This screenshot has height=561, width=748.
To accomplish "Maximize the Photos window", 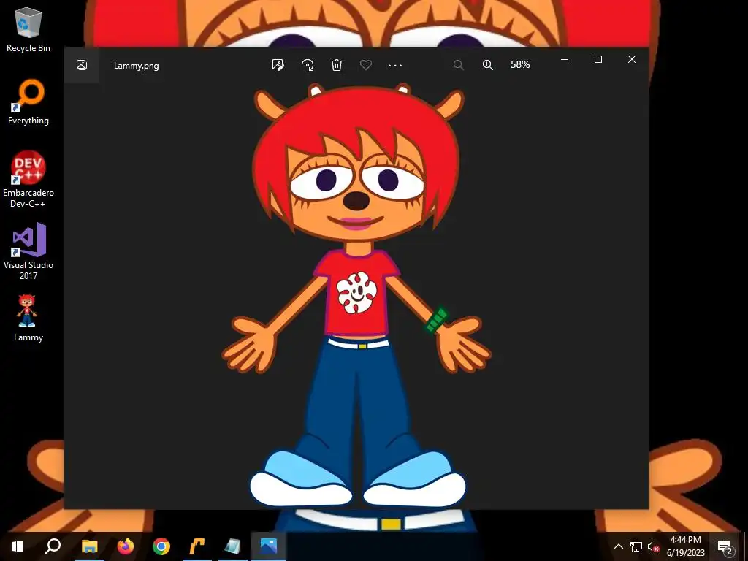I will [x=598, y=59].
